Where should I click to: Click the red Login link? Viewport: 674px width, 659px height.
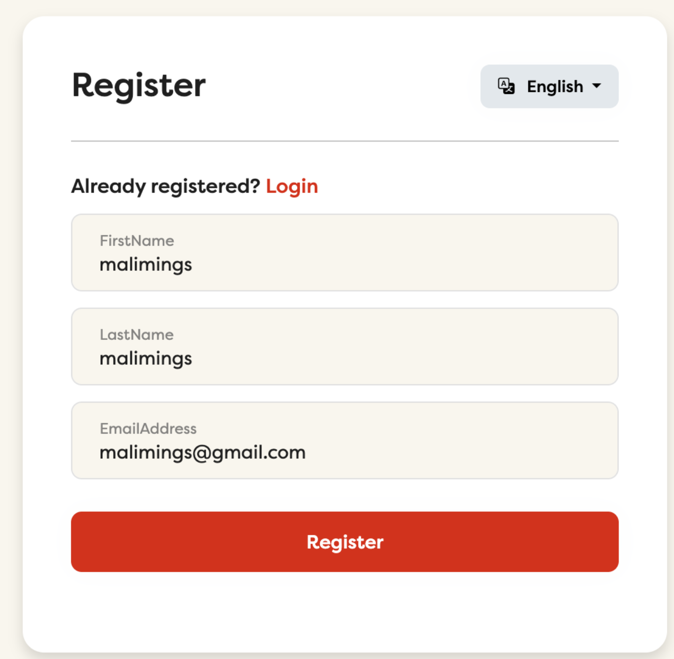tap(292, 186)
